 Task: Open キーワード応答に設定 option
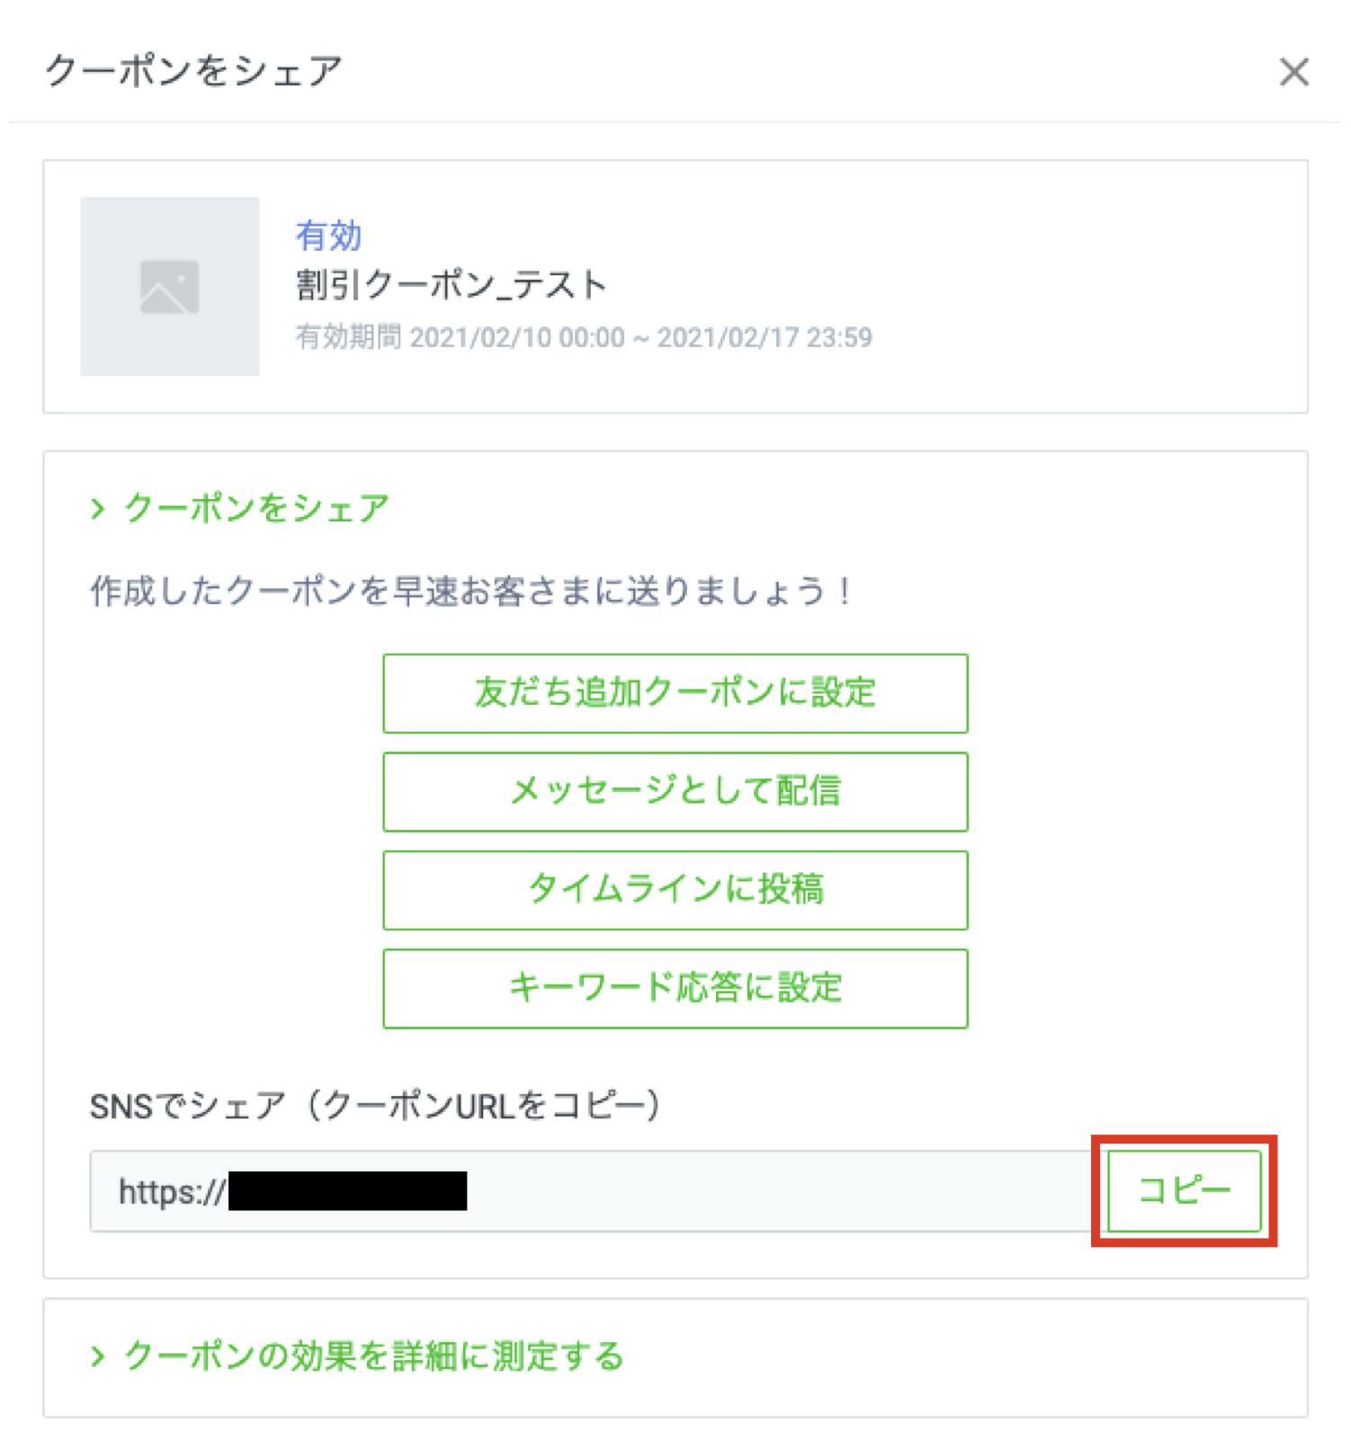click(x=675, y=988)
